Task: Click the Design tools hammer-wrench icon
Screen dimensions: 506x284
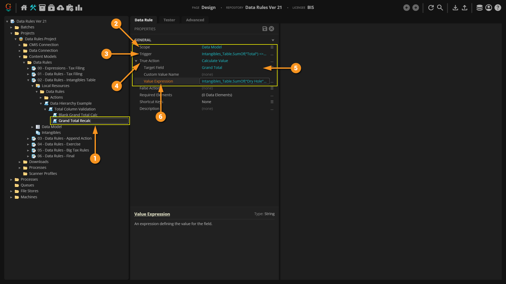Action: [x=33, y=8]
